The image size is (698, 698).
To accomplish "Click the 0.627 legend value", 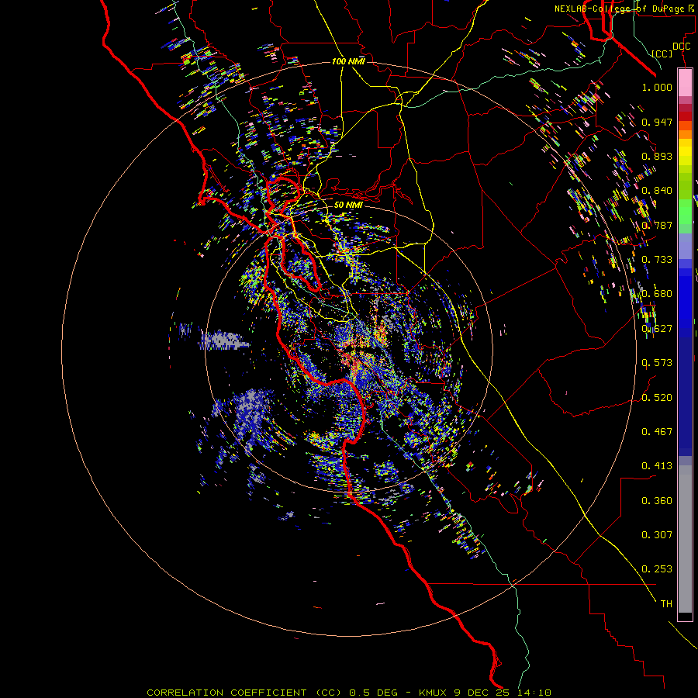I will point(657,329).
